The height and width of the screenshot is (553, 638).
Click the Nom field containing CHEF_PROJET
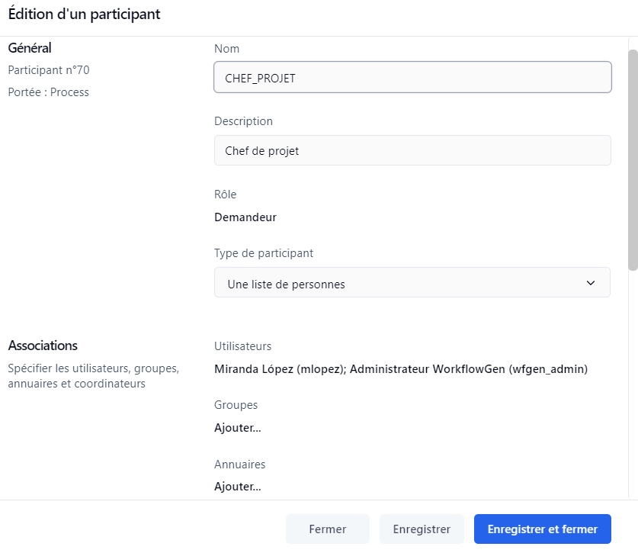coord(412,78)
